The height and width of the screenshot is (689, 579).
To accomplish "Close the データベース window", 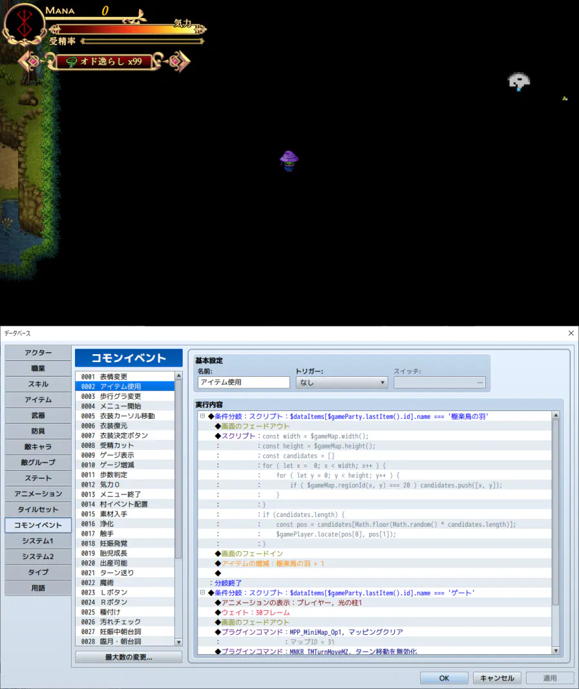I will [x=571, y=333].
